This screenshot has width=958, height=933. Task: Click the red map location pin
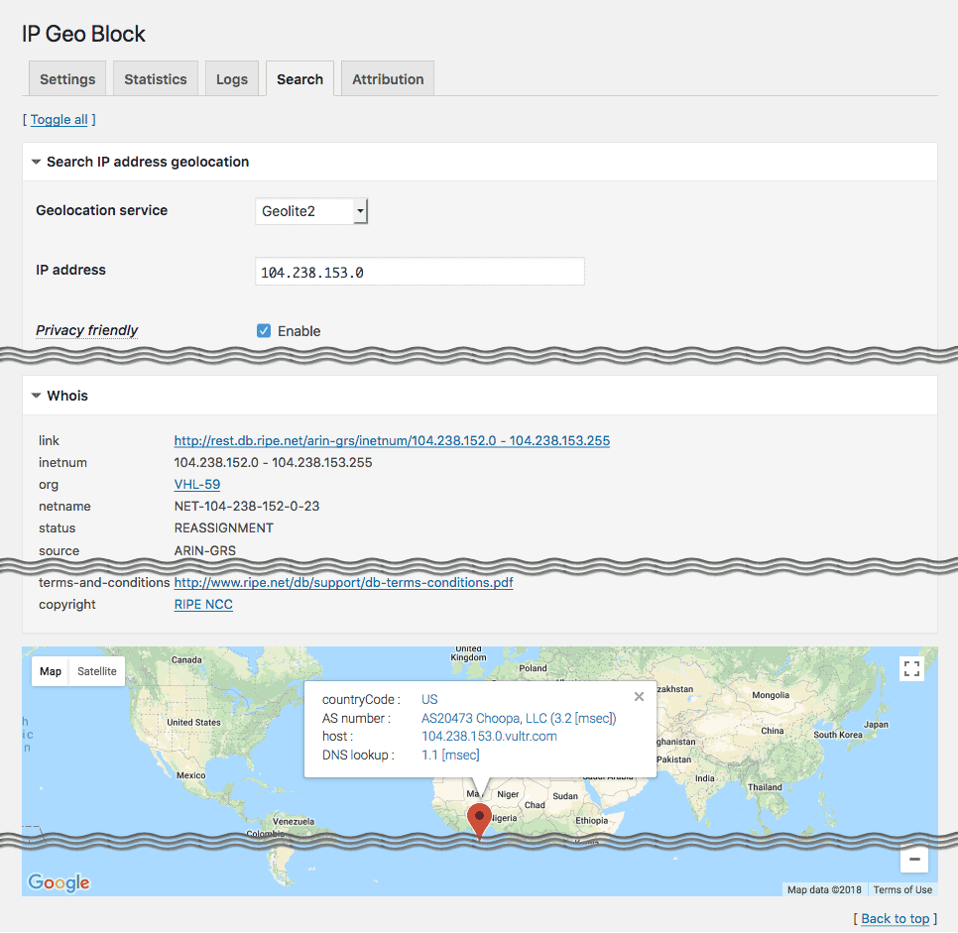480,819
